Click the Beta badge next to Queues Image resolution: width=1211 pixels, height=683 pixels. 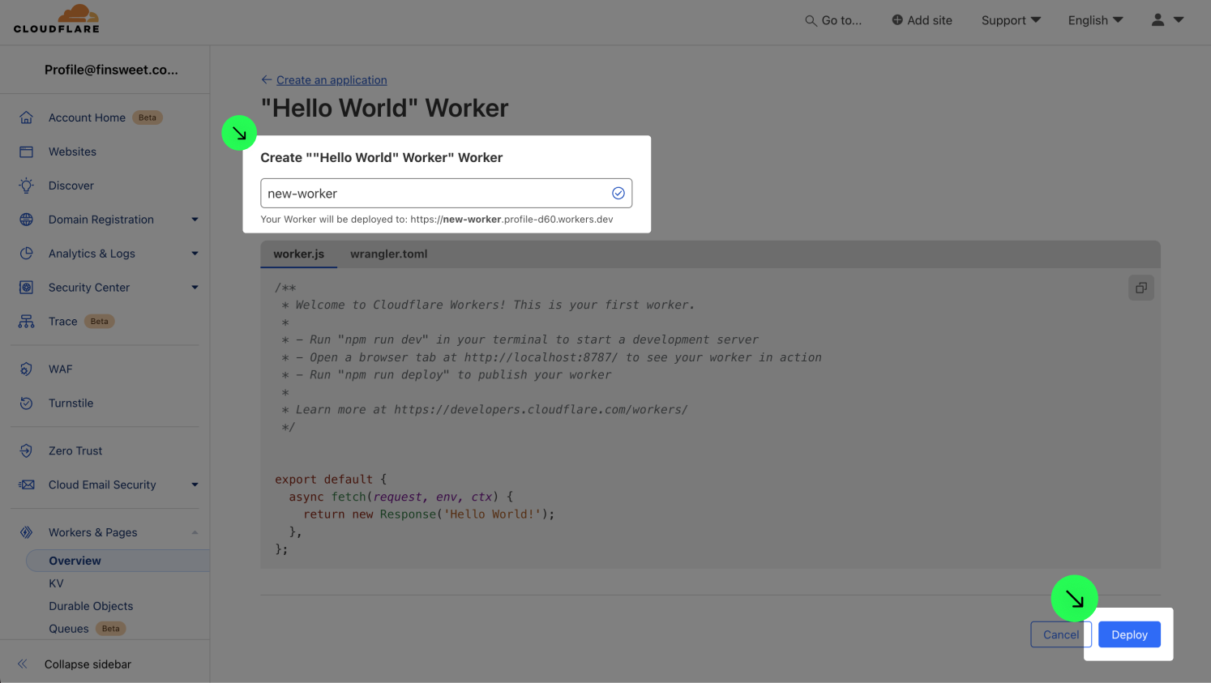coord(111,629)
